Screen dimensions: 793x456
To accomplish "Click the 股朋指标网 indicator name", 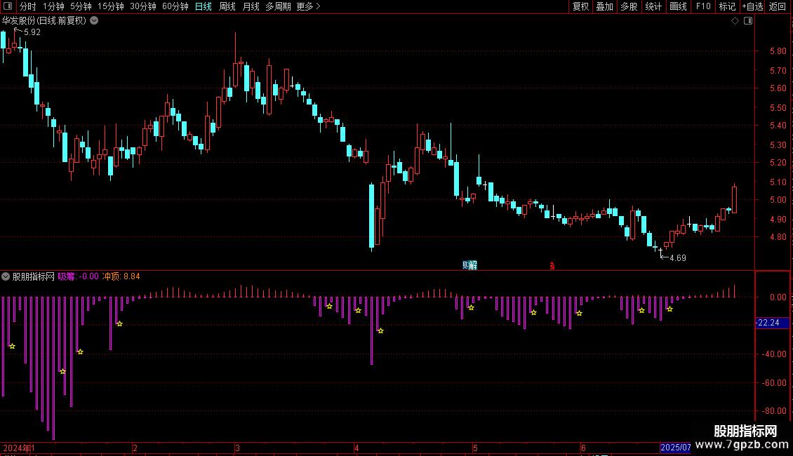I will pos(34,276).
